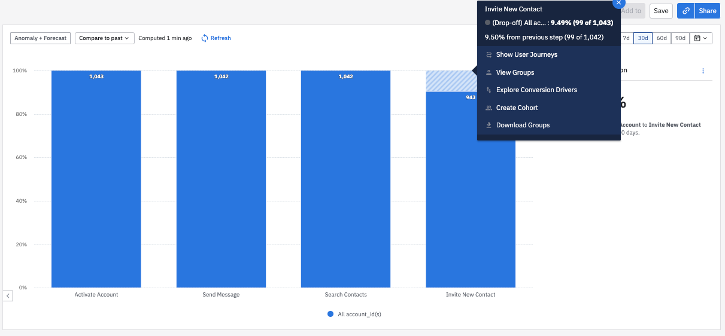Open the calendar date picker dropdown
Screen dimensions: 725x336
click(x=700, y=38)
